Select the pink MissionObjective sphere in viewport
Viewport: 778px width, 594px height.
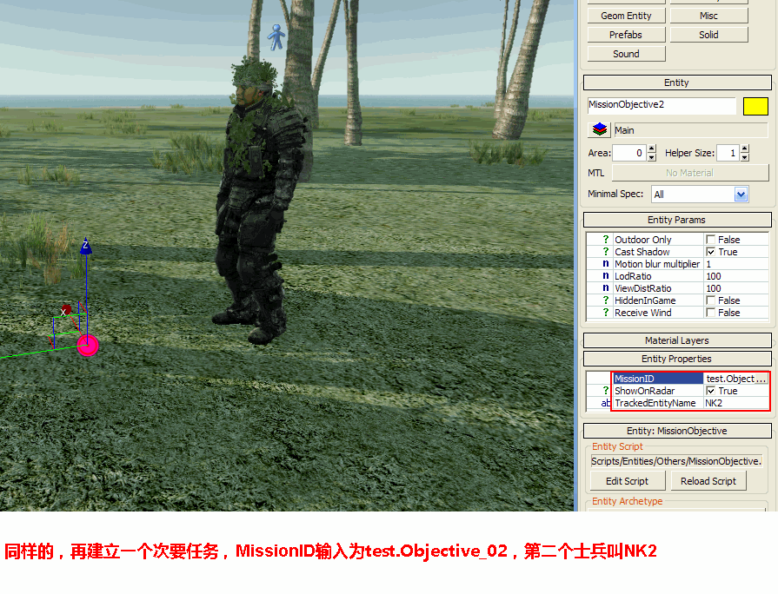(x=88, y=345)
